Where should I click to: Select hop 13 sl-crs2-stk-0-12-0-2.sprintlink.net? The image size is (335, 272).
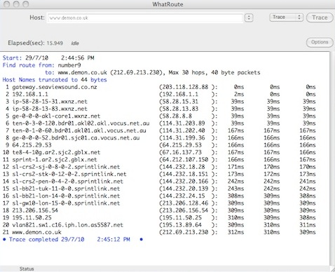click(69, 174)
